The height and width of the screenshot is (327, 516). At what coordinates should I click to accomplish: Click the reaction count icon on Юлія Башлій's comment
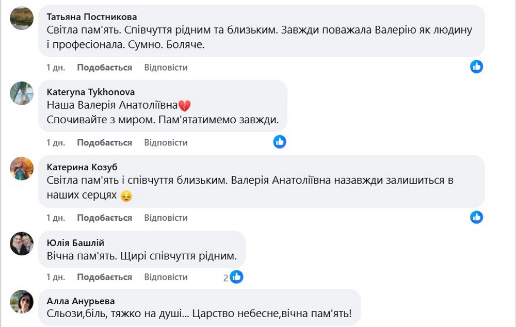coord(236,276)
